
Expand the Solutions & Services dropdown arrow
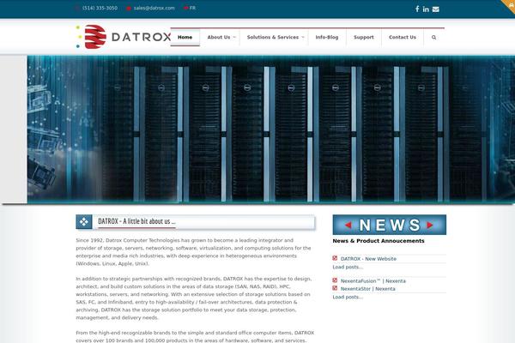tap(303, 38)
